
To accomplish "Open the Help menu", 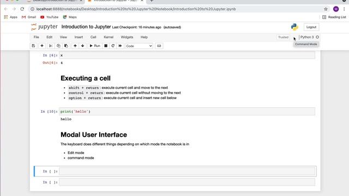I will [x=144, y=37].
